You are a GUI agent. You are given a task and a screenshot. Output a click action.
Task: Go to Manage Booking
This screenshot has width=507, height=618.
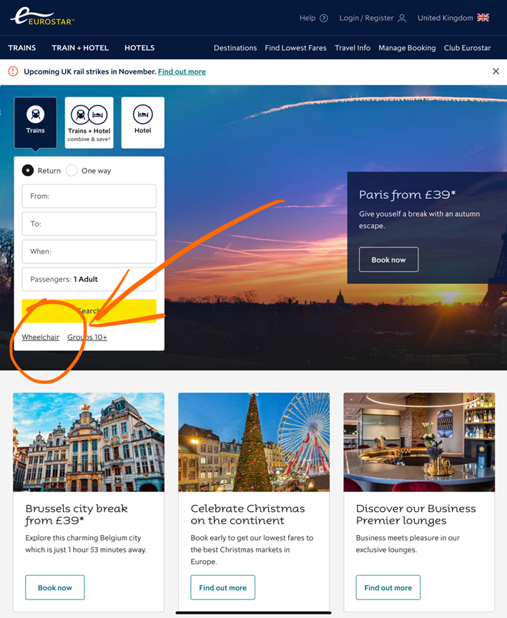(407, 48)
